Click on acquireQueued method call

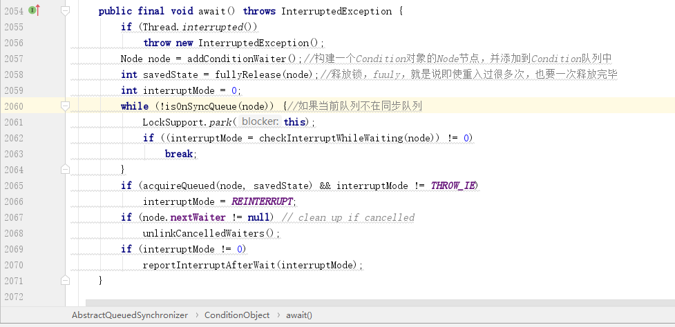coord(179,186)
